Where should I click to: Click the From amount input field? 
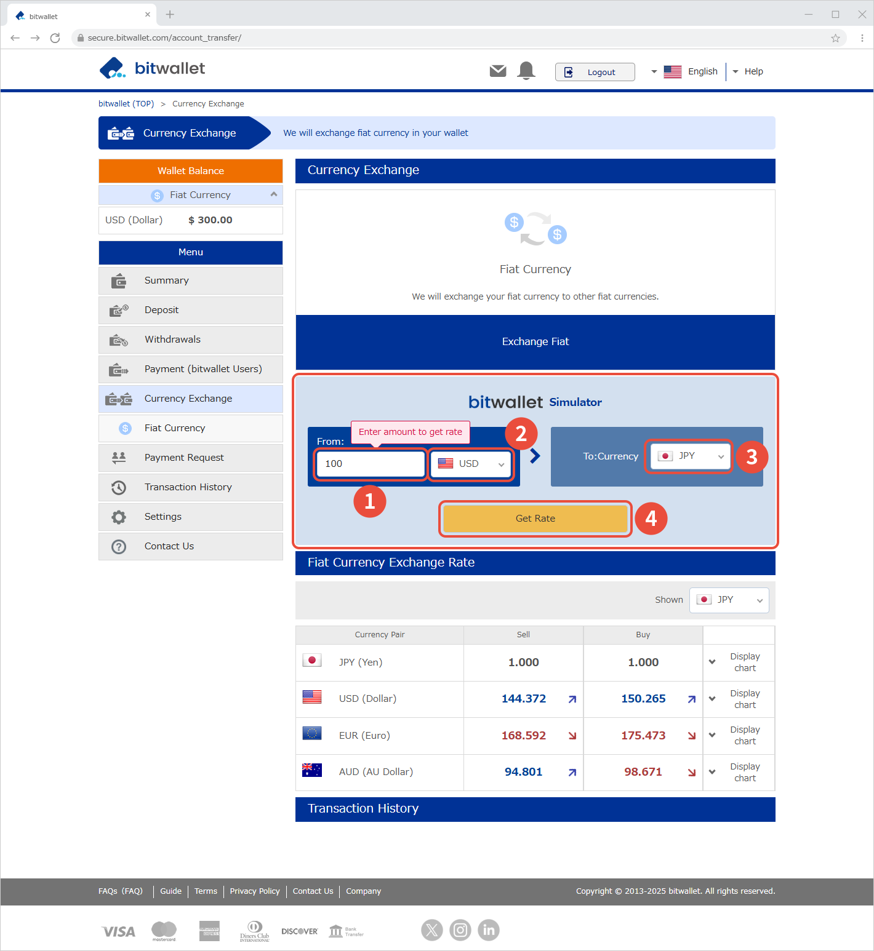371,464
